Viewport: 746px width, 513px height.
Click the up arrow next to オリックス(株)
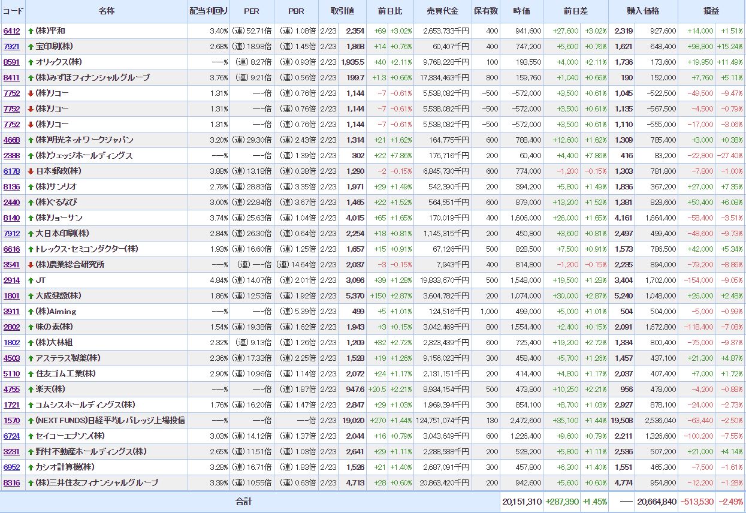pos(31,62)
